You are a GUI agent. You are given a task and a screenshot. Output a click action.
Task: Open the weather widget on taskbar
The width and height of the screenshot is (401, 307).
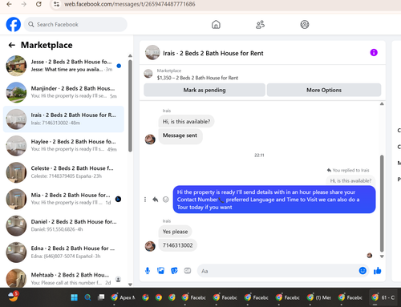pos(13,297)
